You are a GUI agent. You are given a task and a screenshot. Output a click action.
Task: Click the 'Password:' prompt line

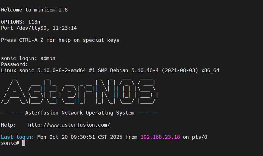(15, 65)
